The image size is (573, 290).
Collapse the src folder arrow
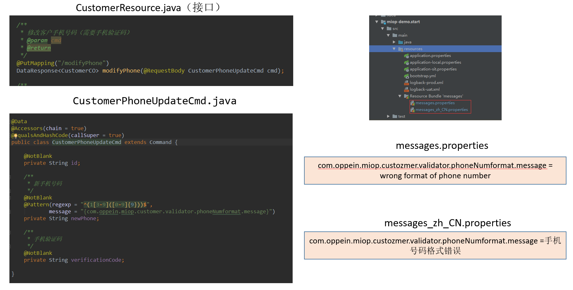(x=383, y=29)
